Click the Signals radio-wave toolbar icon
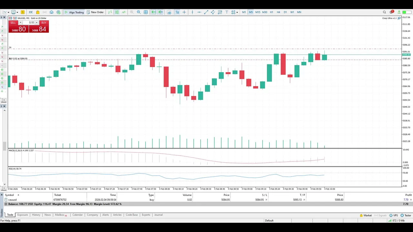Screen dimensions: 413x232 [45, 12]
